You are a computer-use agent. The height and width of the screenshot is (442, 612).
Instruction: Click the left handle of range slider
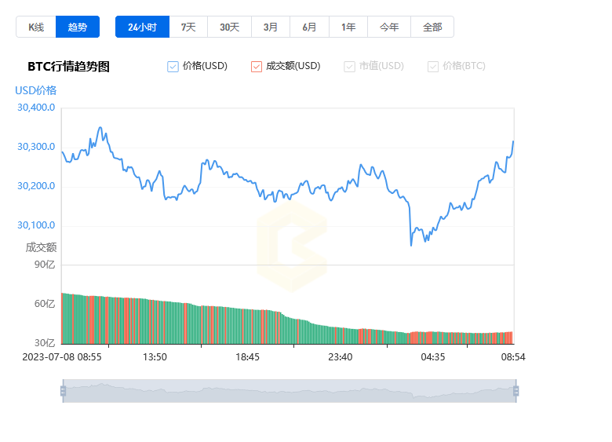point(63,391)
